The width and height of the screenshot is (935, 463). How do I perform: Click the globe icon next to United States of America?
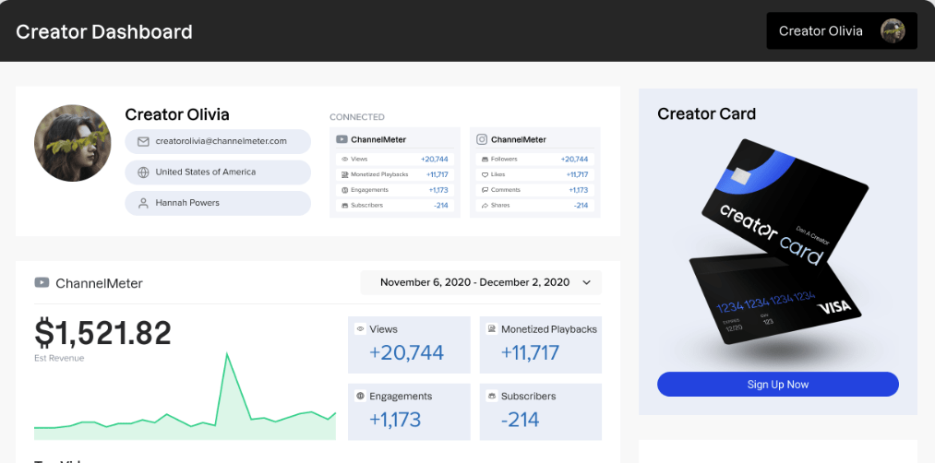(x=143, y=172)
